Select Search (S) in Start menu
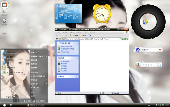Image resolution: width=170 pixels, height=107 pixels. [x=34, y=92]
